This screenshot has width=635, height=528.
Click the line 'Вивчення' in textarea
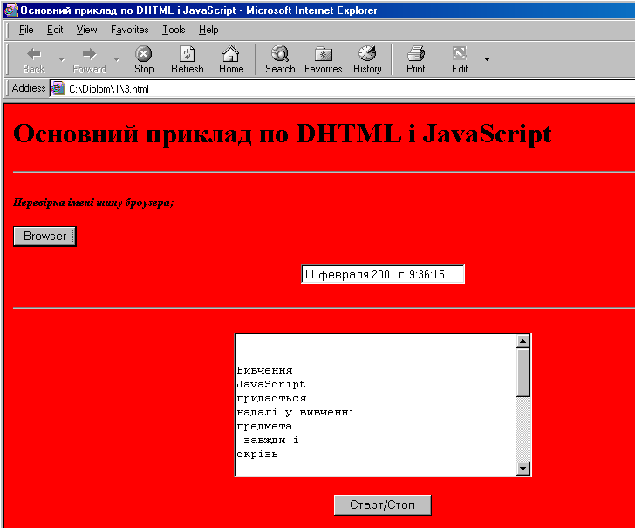(264, 370)
